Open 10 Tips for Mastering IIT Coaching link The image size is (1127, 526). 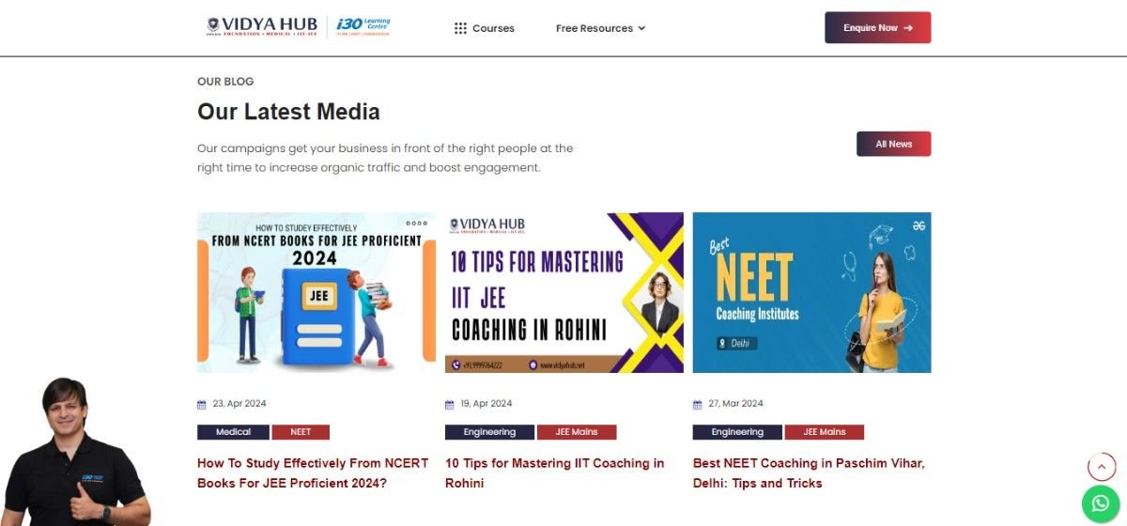coord(554,473)
